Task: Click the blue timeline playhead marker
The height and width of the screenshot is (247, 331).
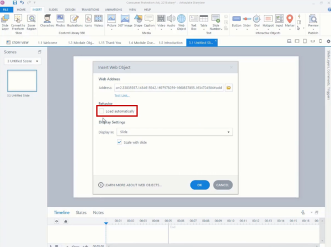Action: click(x=106, y=223)
